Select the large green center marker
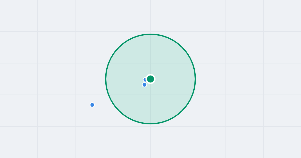301x158 pixels. (150, 79)
